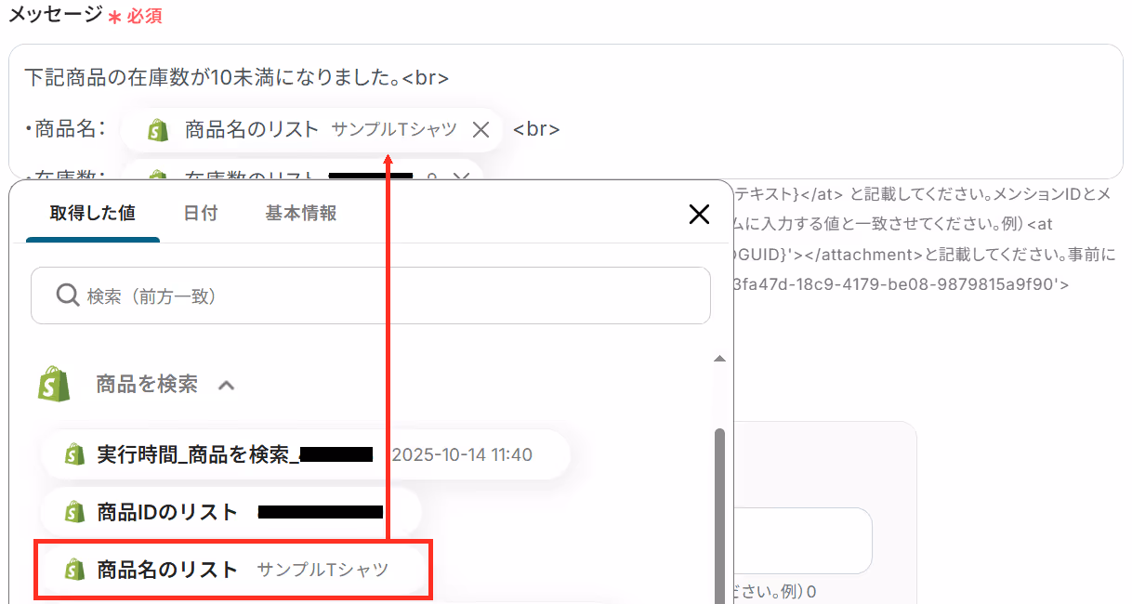Click Shopify icon in message 商品名 chip
Image resolution: width=1132 pixels, height=604 pixels.
click(158, 130)
